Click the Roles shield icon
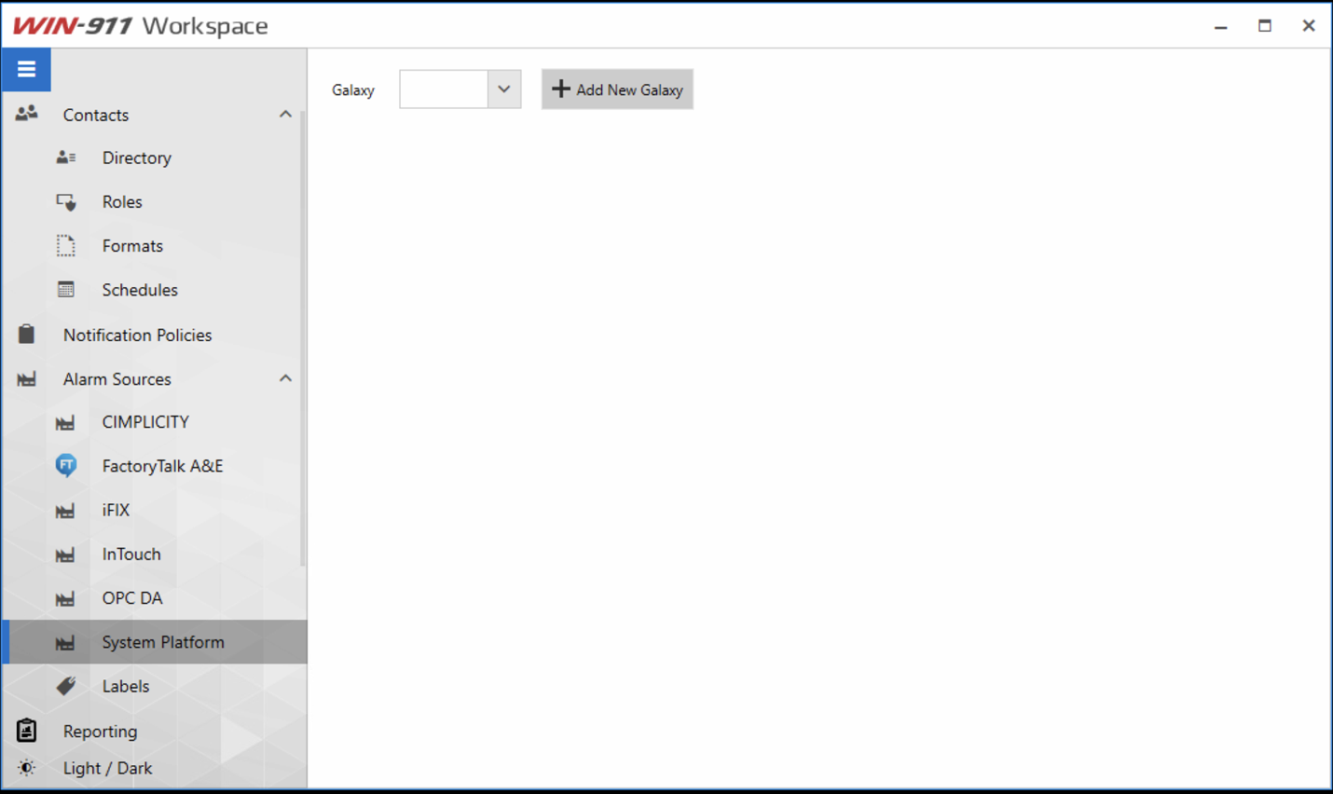 click(x=66, y=201)
